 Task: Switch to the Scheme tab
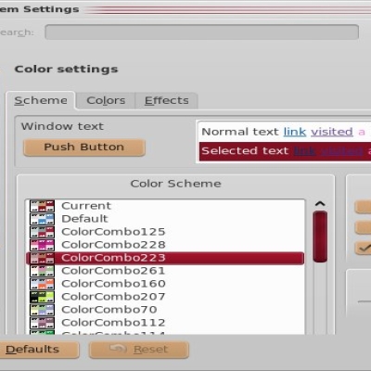pos(41,100)
